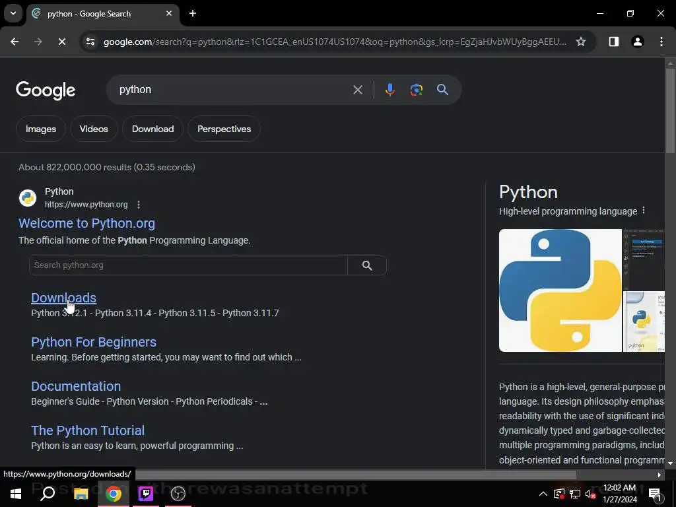676x507 pixels.
Task: Clear the Google search box text
Action: [x=357, y=90]
